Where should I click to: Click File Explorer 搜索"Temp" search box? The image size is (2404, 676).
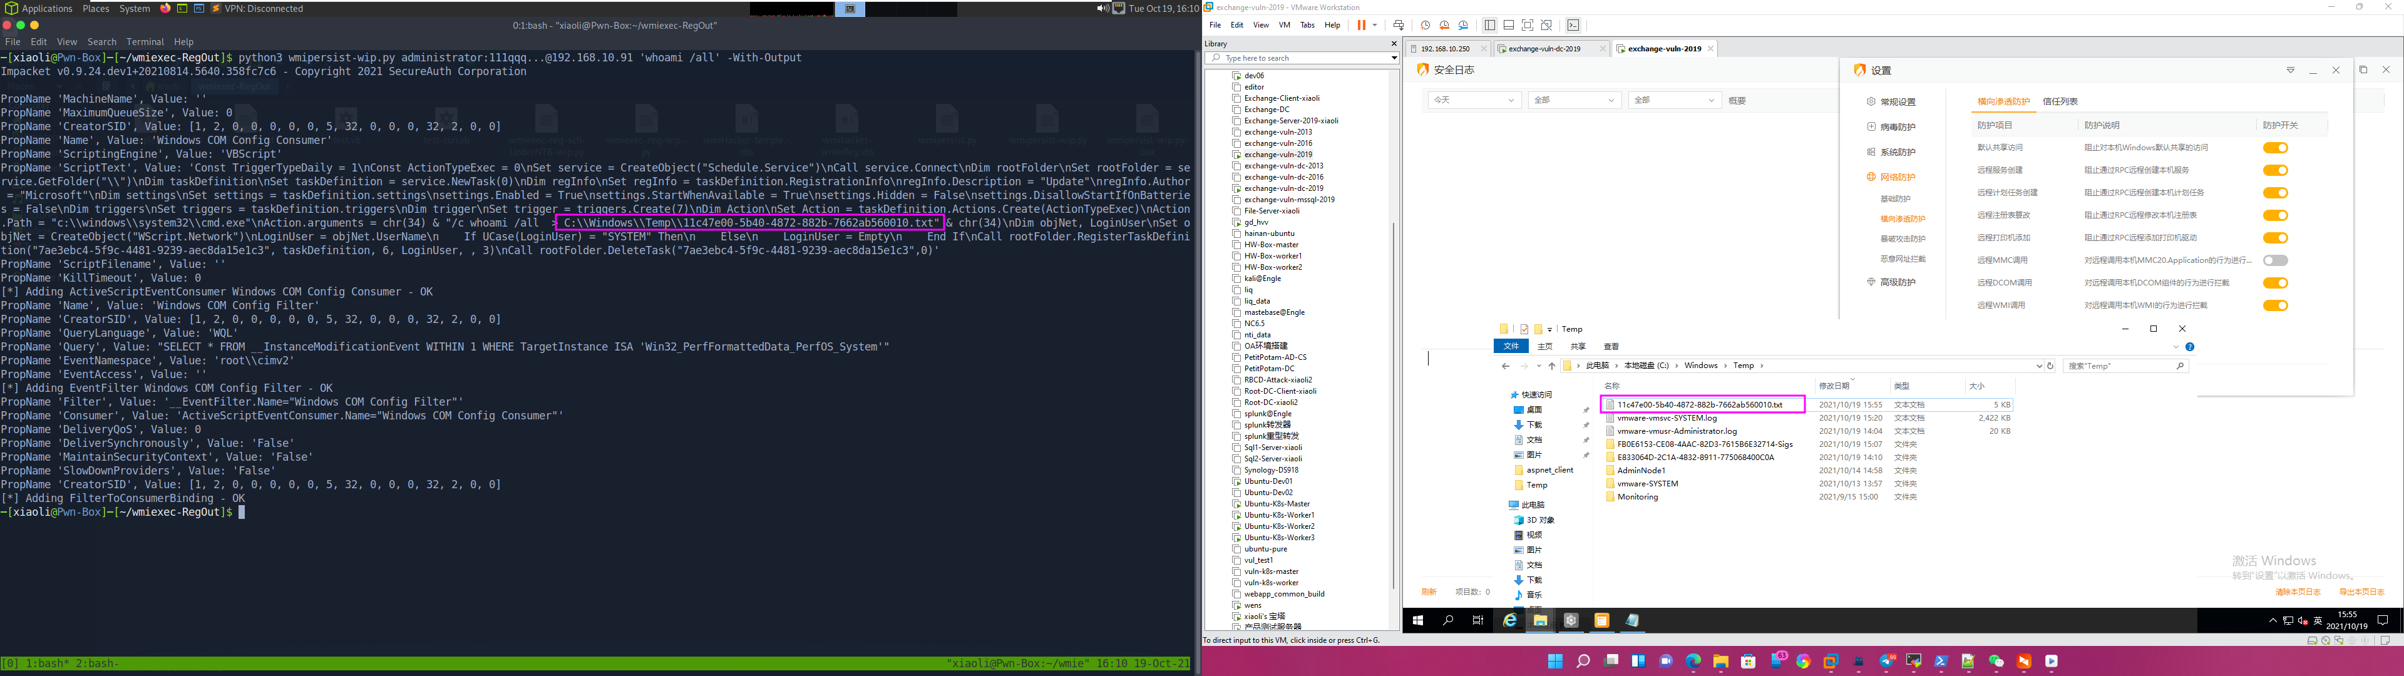2125,366
